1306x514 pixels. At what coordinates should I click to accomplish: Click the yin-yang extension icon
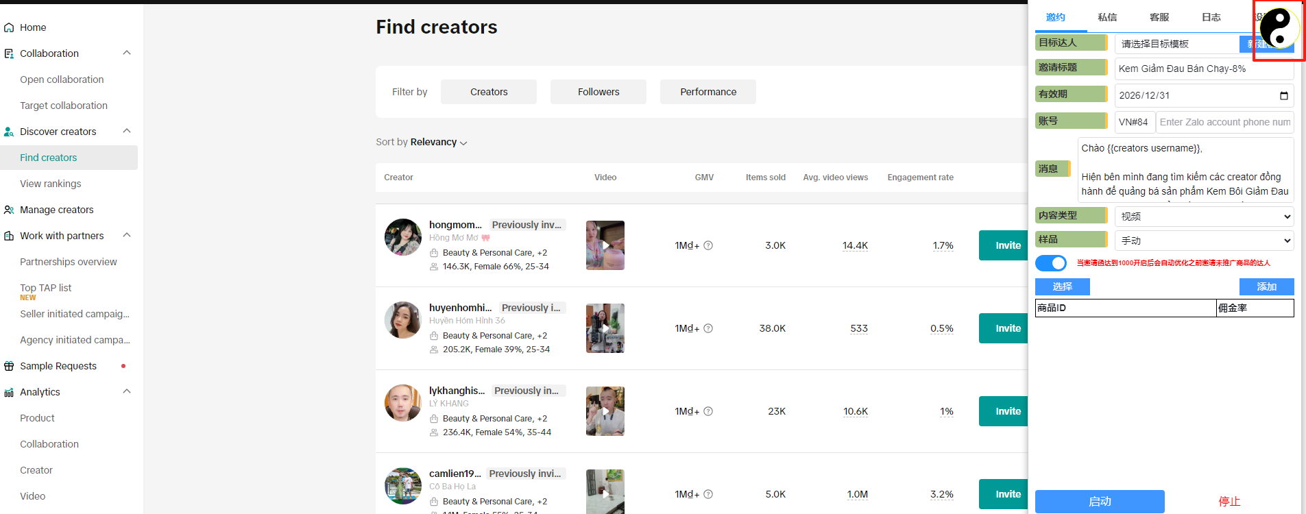(x=1279, y=28)
